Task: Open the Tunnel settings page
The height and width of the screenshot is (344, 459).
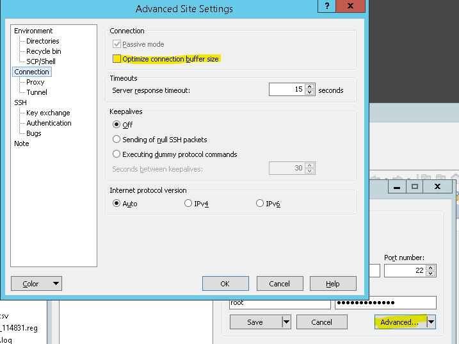Action: pos(36,92)
